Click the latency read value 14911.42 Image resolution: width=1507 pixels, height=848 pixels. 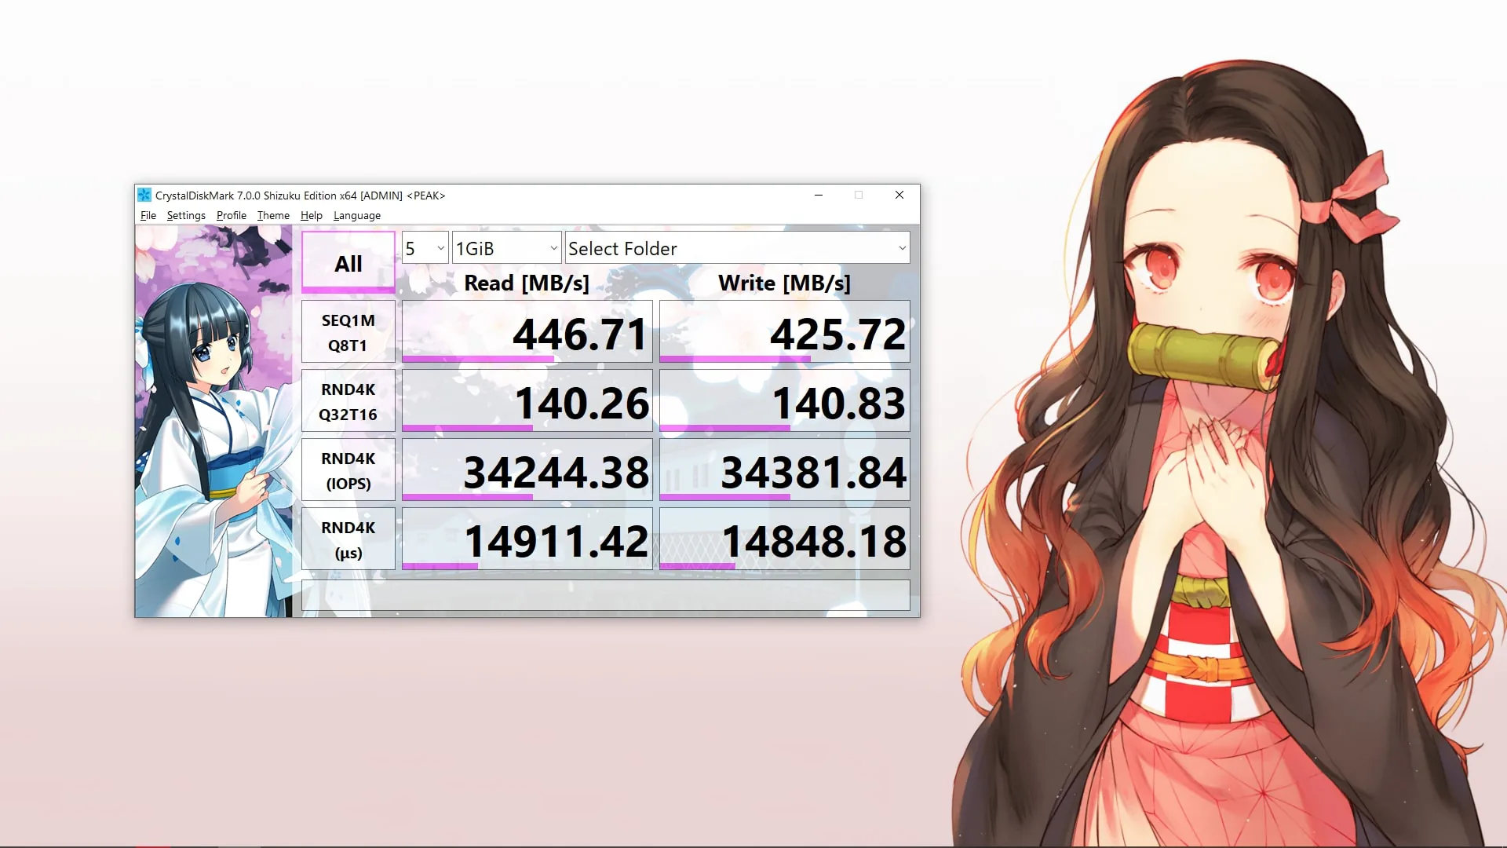(x=527, y=539)
